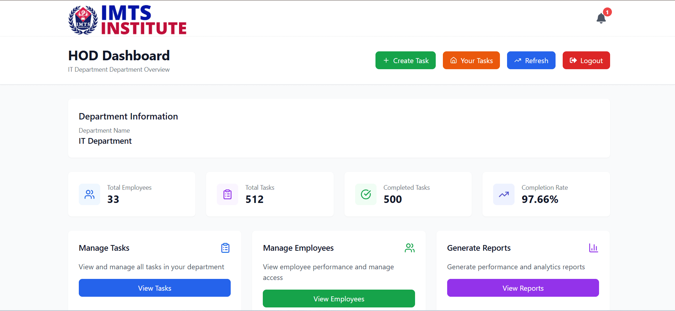The height and width of the screenshot is (311, 675).
Task: Refresh the dashboard
Action: coord(531,60)
